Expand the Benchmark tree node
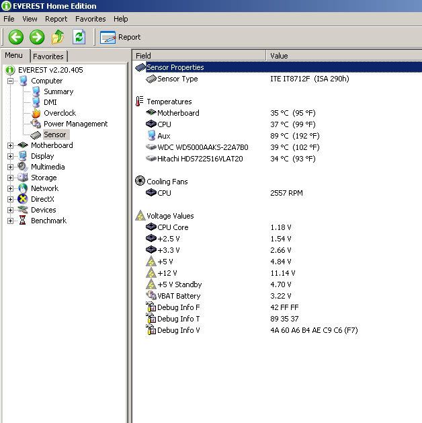The width and height of the screenshot is (422, 423). click(10, 221)
